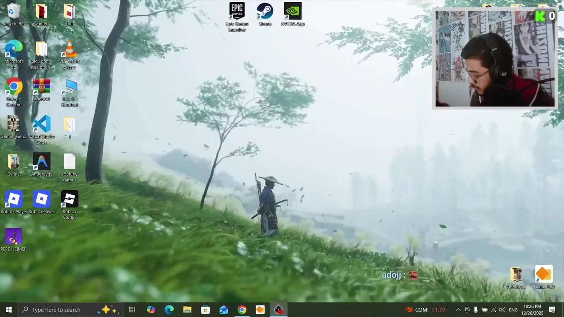564x317 pixels.
Task: Select the folder named '1'
Action: 69,127
